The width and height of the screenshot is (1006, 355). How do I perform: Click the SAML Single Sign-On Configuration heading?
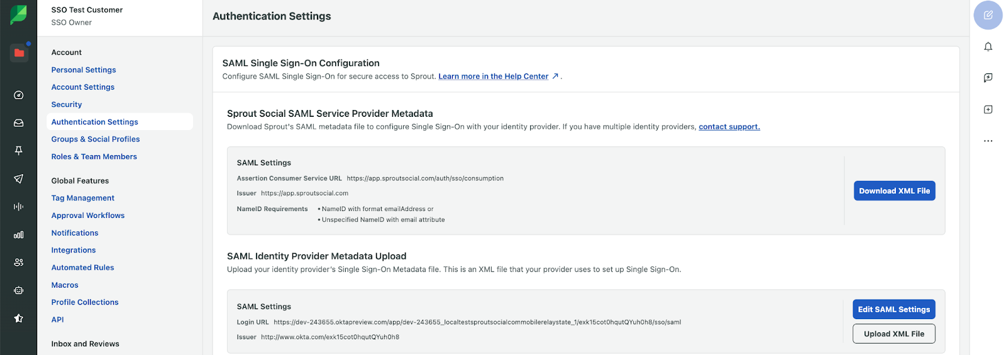coord(301,63)
